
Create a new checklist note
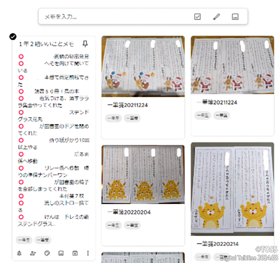(x=197, y=17)
